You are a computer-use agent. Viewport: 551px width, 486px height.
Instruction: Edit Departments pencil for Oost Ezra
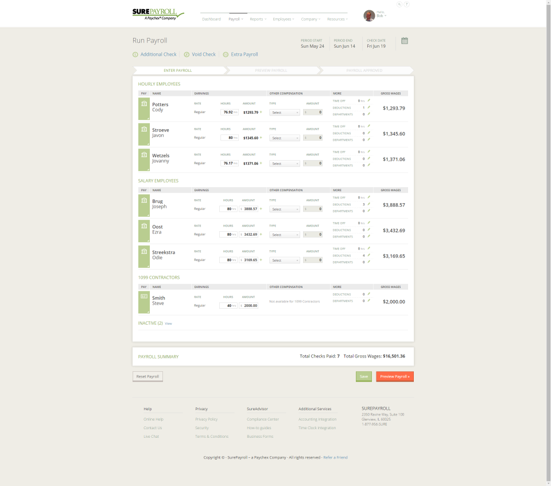pyautogui.click(x=368, y=236)
